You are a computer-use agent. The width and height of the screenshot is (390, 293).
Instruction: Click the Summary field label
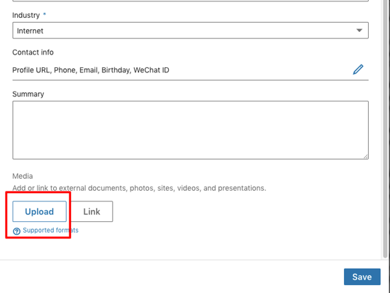click(28, 94)
